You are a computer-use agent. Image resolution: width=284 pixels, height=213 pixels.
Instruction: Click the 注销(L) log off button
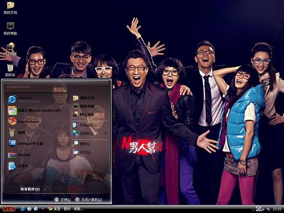(63, 200)
